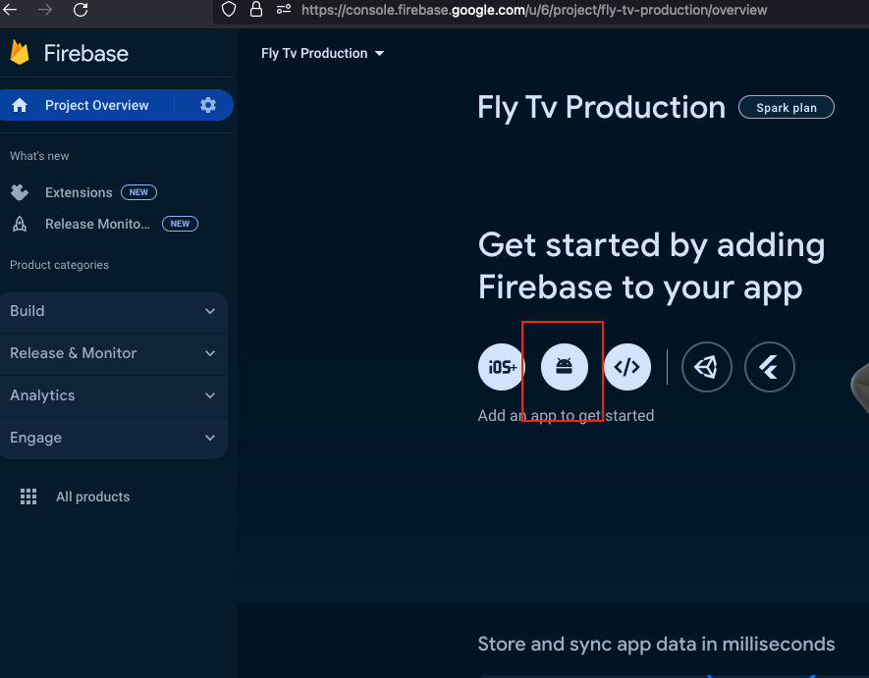869x678 pixels.
Task: Open the Fly Tv Production project dropdown
Action: tap(322, 53)
